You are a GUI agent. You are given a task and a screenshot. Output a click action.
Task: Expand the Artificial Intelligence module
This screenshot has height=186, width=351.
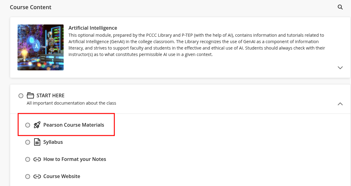coord(340,68)
